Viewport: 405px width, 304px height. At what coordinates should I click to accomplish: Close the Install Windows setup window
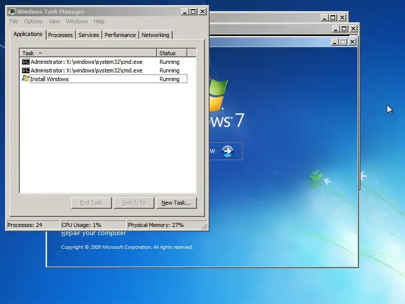[x=352, y=42]
